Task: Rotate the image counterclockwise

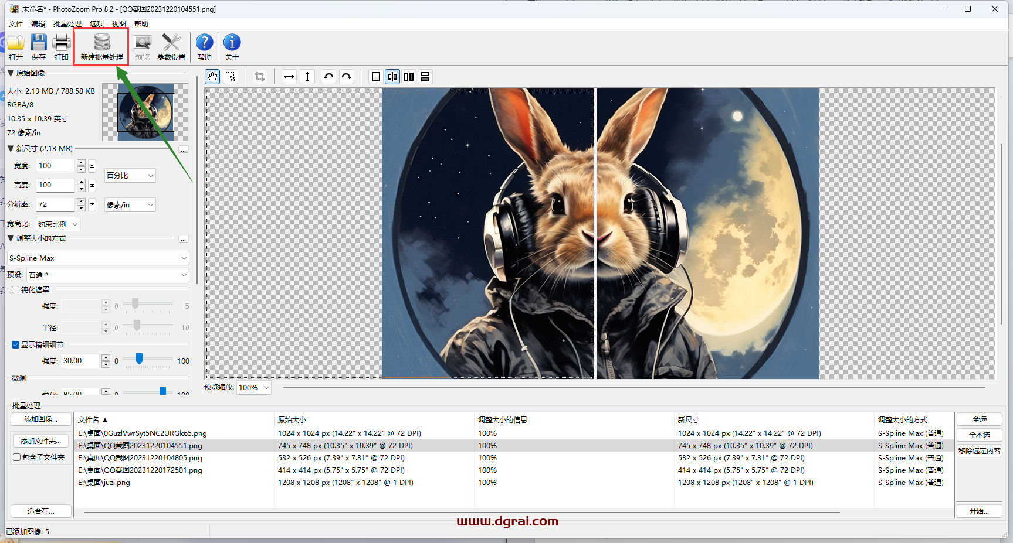Action: (328, 77)
